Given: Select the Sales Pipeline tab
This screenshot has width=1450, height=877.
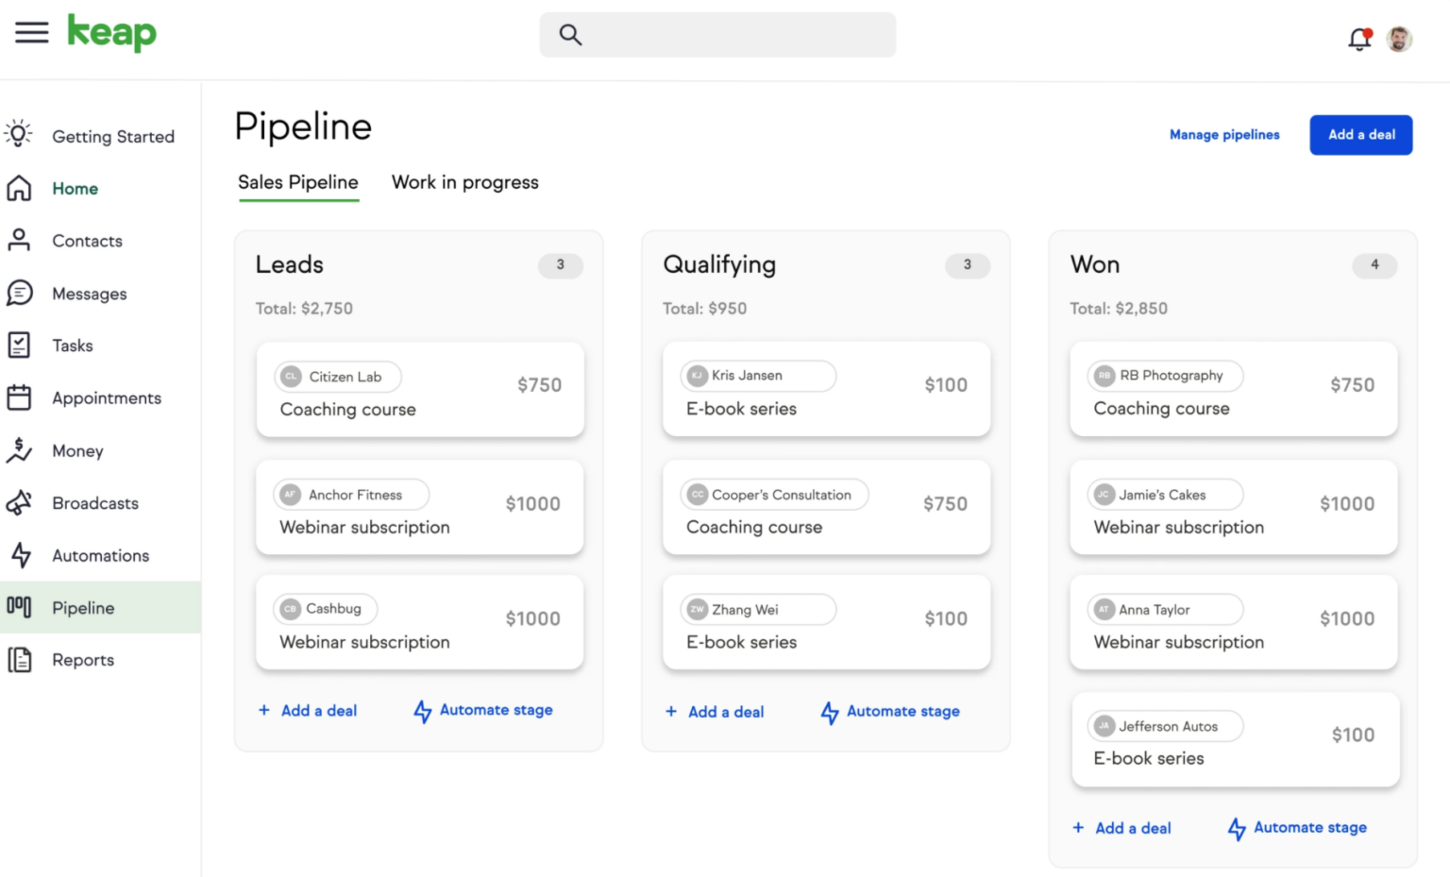Looking at the screenshot, I should click(x=298, y=182).
